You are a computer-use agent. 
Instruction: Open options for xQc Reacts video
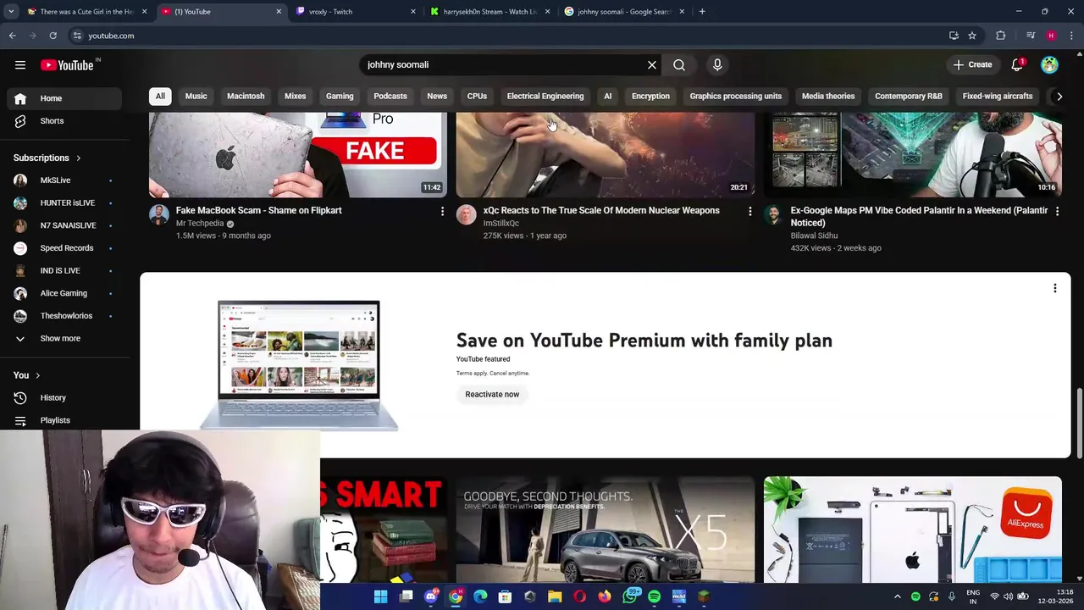pyautogui.click(x=749, y=211)
